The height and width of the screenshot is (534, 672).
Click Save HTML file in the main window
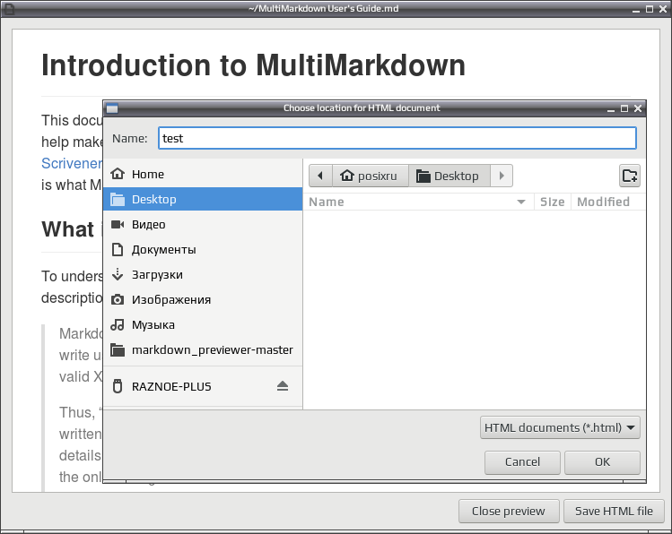point(614,511)
